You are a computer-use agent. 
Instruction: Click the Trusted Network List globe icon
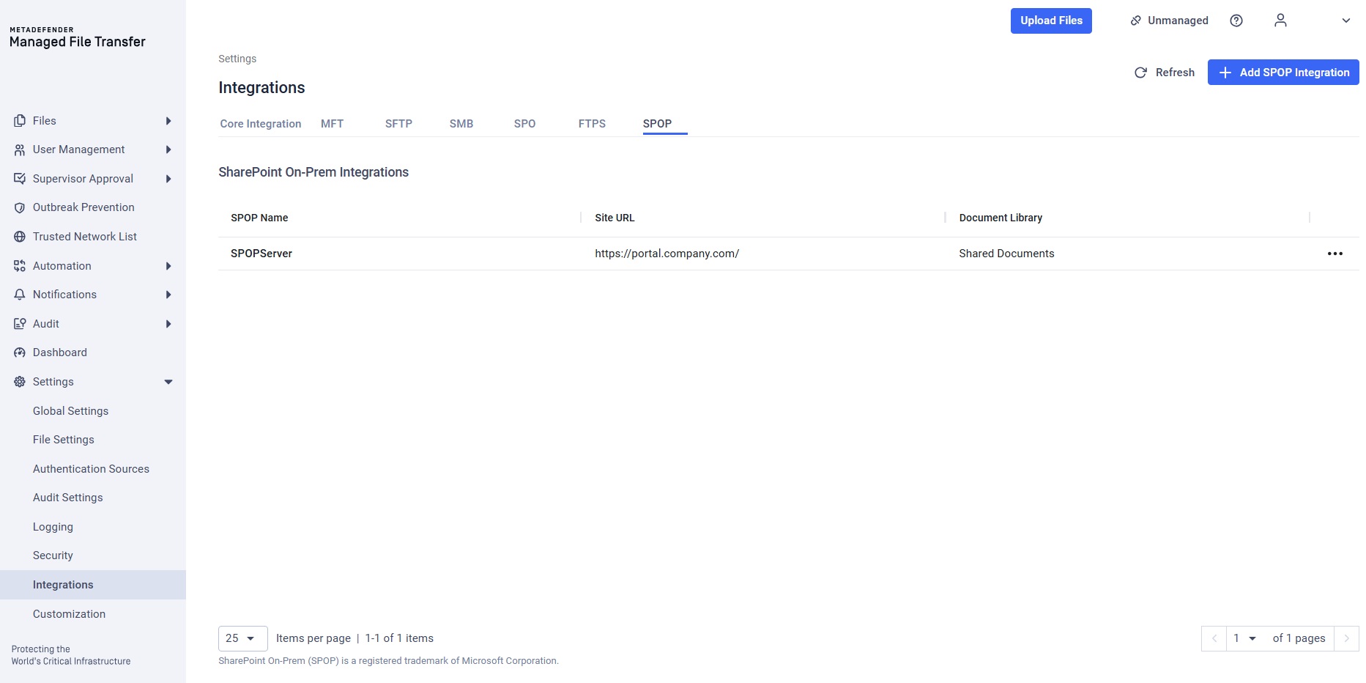click(20, 237)
